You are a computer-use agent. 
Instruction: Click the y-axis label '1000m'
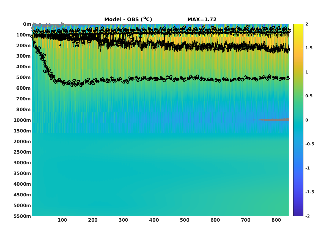tap(22, 120)
